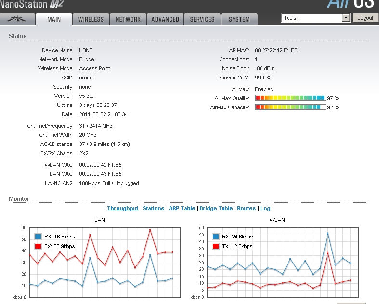The image size is (379, 304).
Task: Click the red TX legend square in WLAN chart
Action: point(216,246)
